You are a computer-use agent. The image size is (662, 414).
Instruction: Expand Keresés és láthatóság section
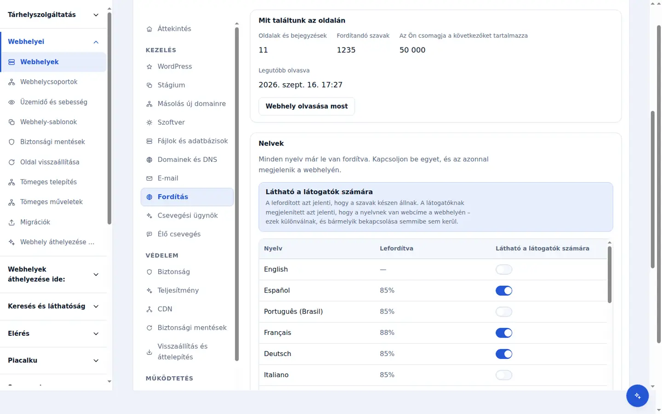53,306
